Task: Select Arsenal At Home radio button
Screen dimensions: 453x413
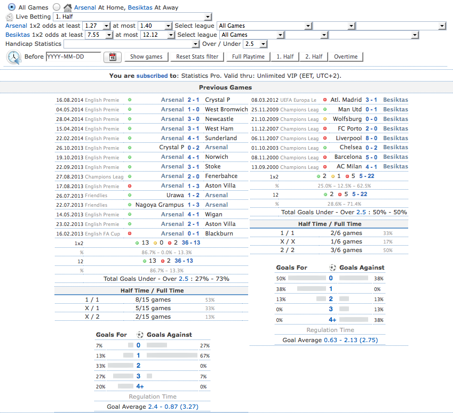Action: pyautogui.click(x=57, y=7)
